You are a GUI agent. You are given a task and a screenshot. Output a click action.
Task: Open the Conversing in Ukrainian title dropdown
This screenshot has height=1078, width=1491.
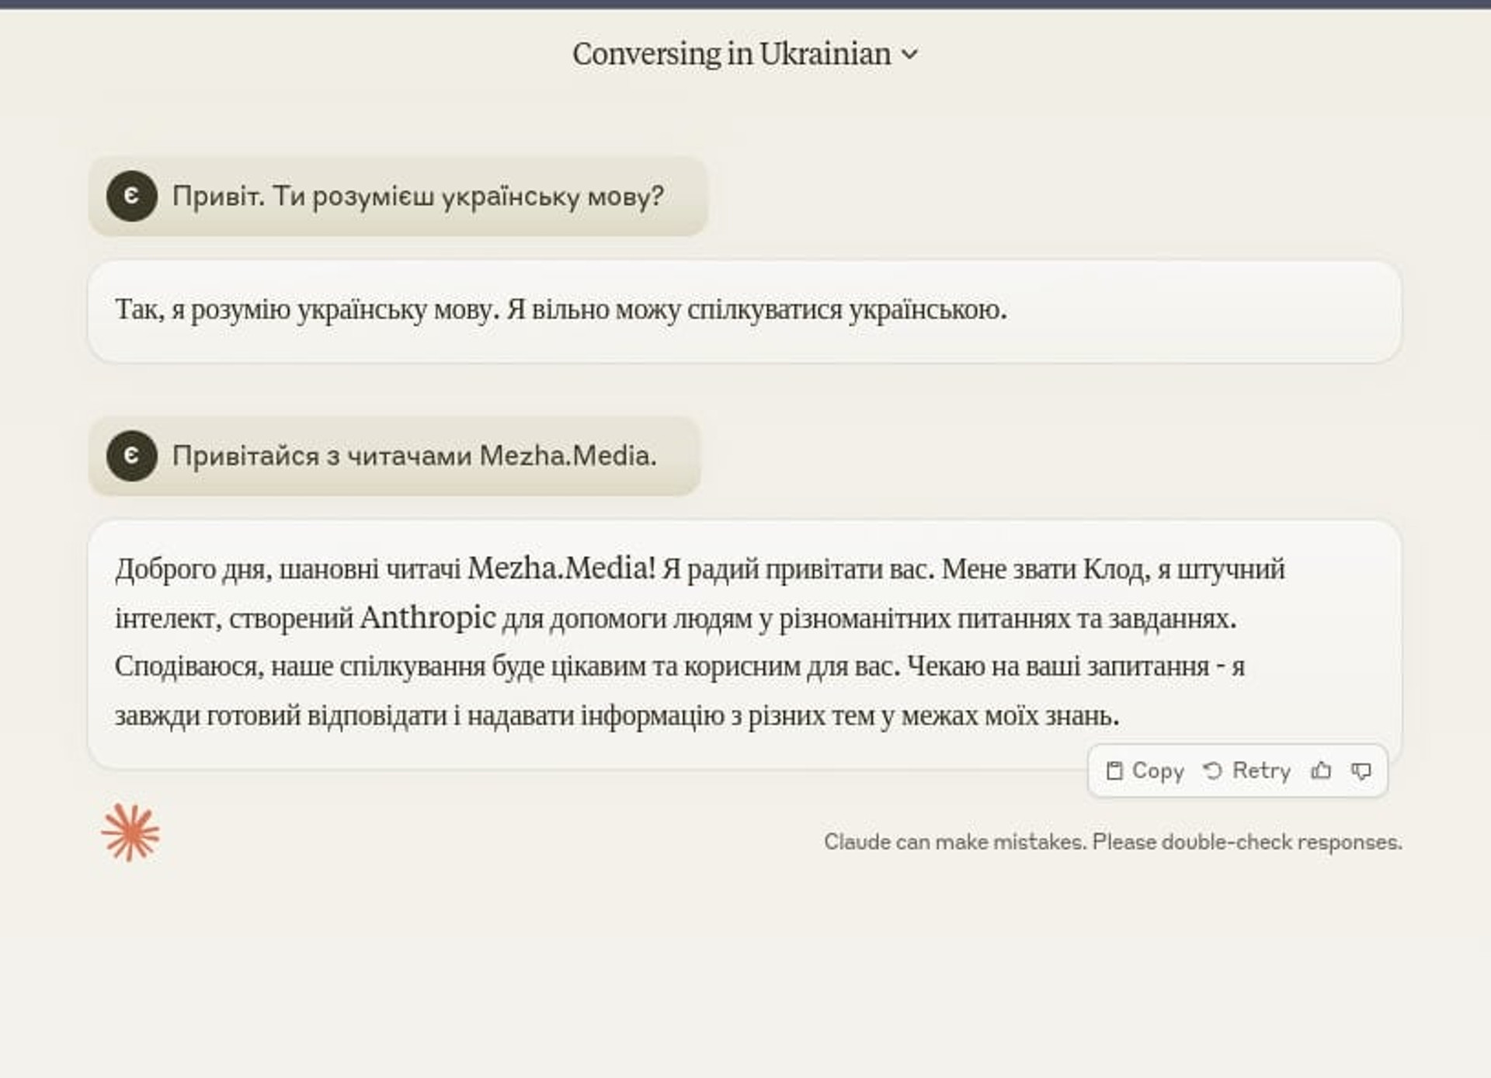745,54
